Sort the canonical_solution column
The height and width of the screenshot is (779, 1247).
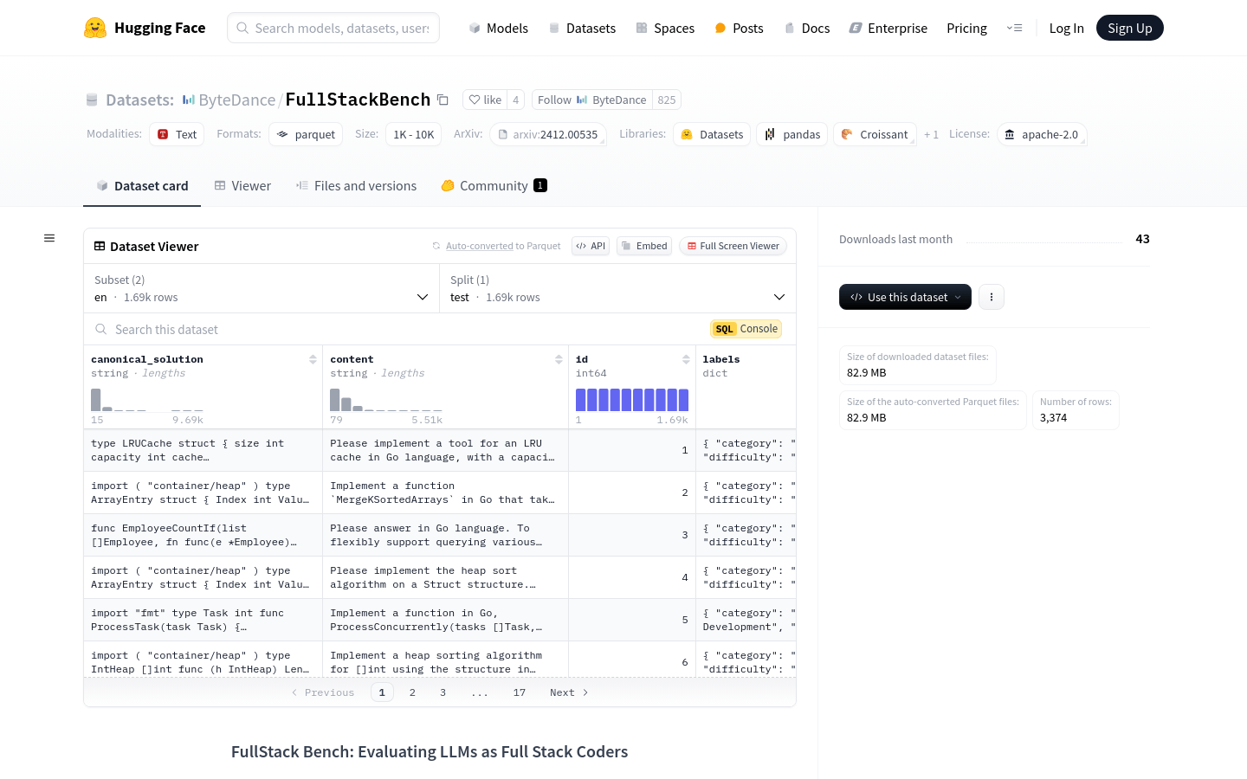313,359
